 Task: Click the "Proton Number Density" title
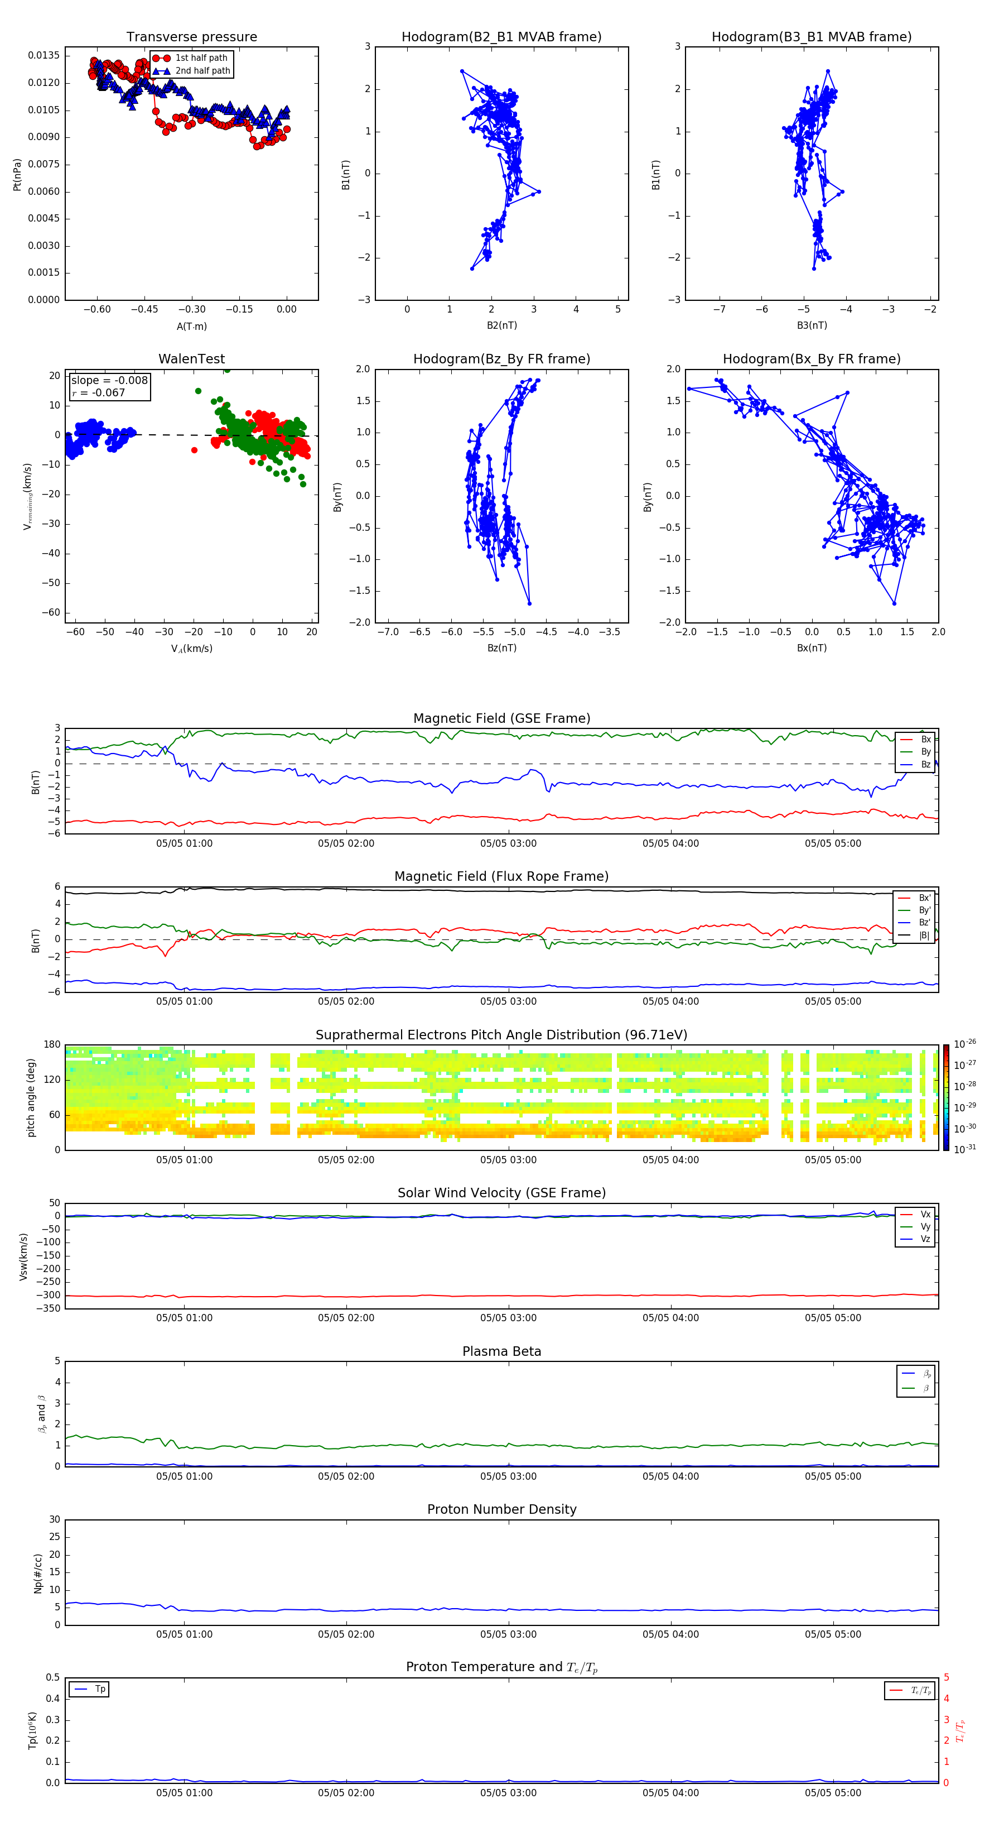[501, 1509]
